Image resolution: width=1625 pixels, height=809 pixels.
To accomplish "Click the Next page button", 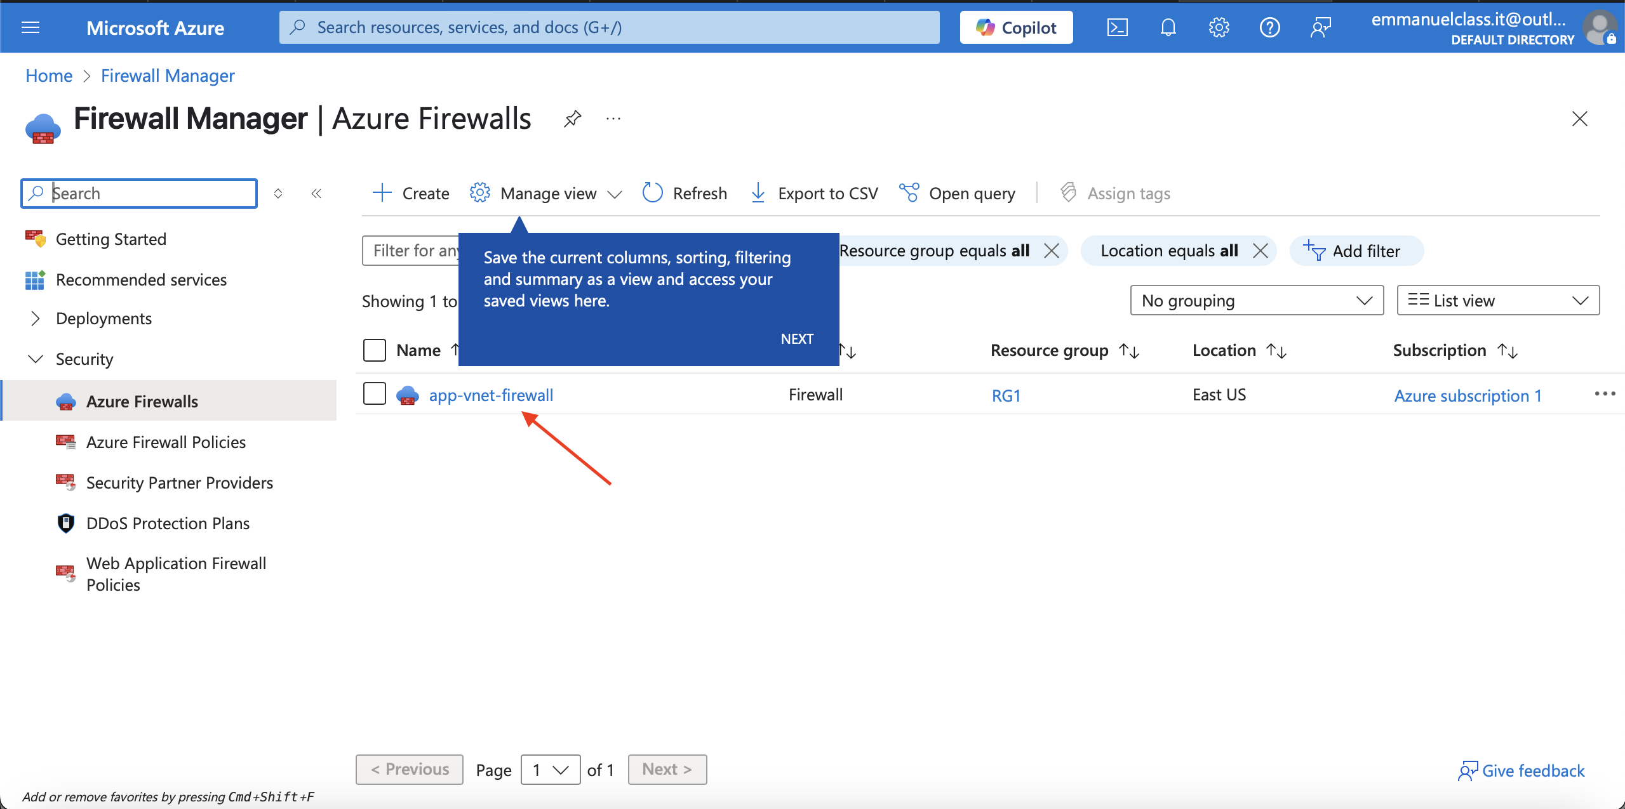I will 667,770.
